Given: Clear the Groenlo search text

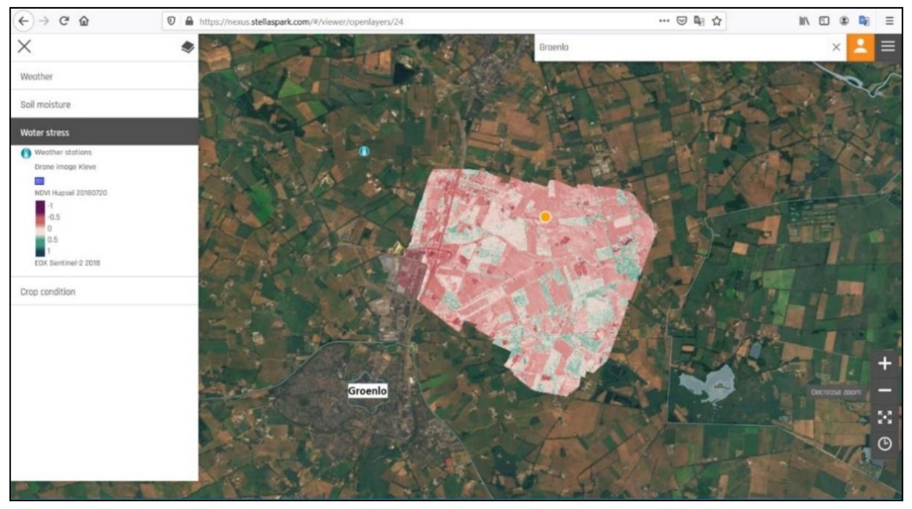Looking at the screenshot, I should pyautogui.click(x=836, y=47).
